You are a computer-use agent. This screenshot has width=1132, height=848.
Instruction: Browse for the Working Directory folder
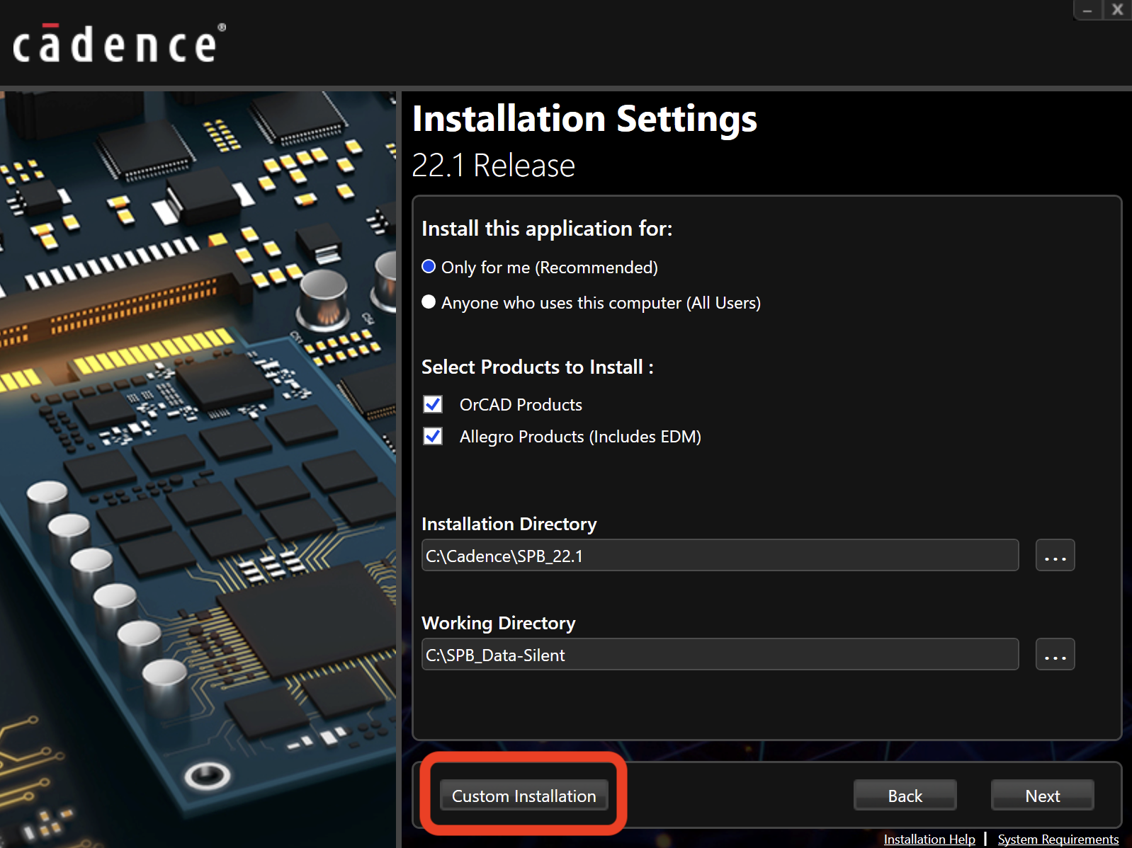click(1055, 655)
